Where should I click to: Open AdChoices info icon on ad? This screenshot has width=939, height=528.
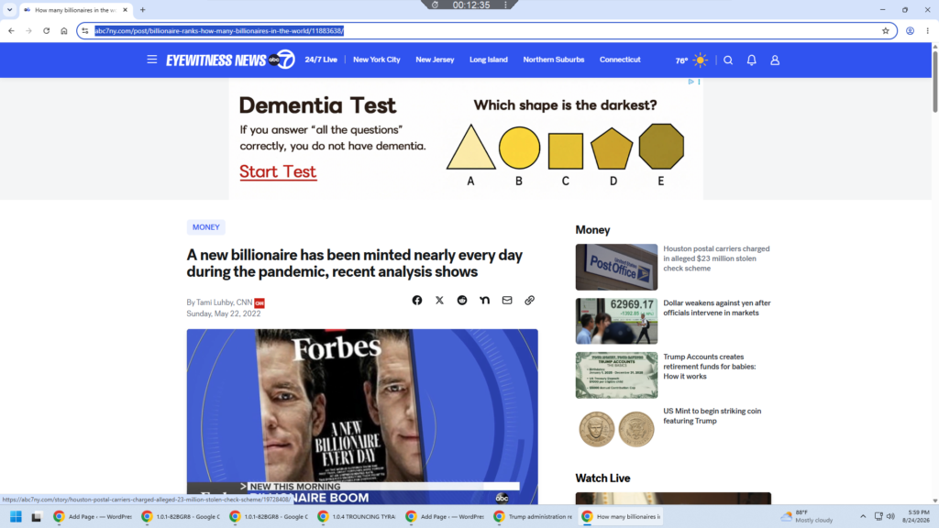(690, 82)
